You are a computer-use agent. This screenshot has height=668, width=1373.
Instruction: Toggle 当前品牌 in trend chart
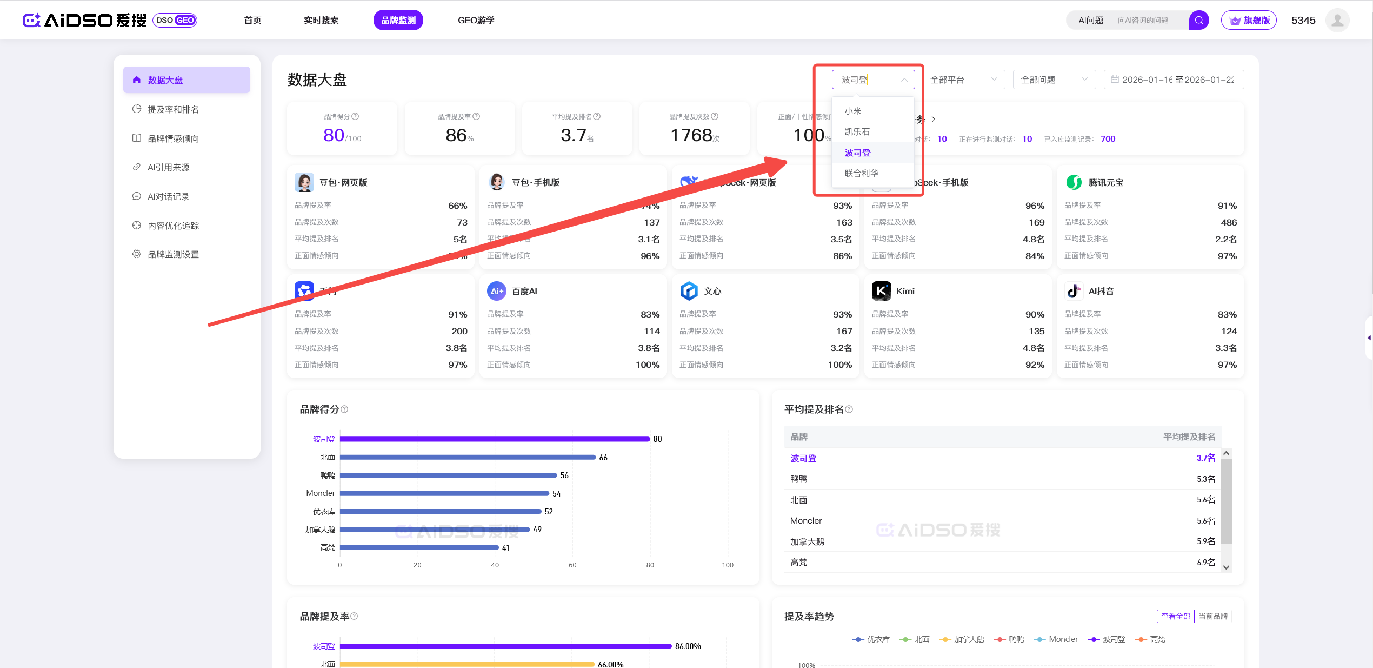[x=1212, y=616]
